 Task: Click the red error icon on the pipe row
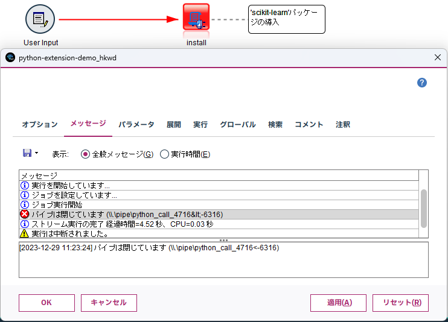tap(25, 214)
